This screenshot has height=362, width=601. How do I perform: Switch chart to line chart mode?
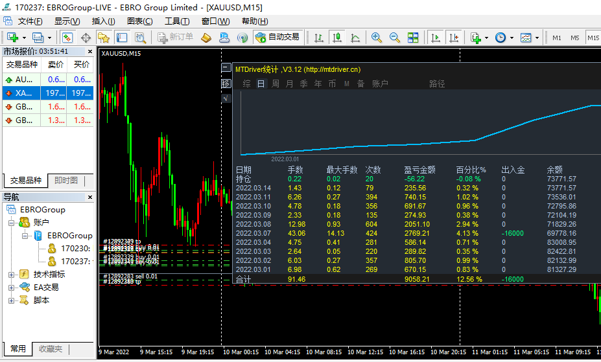tap(355, 37)
